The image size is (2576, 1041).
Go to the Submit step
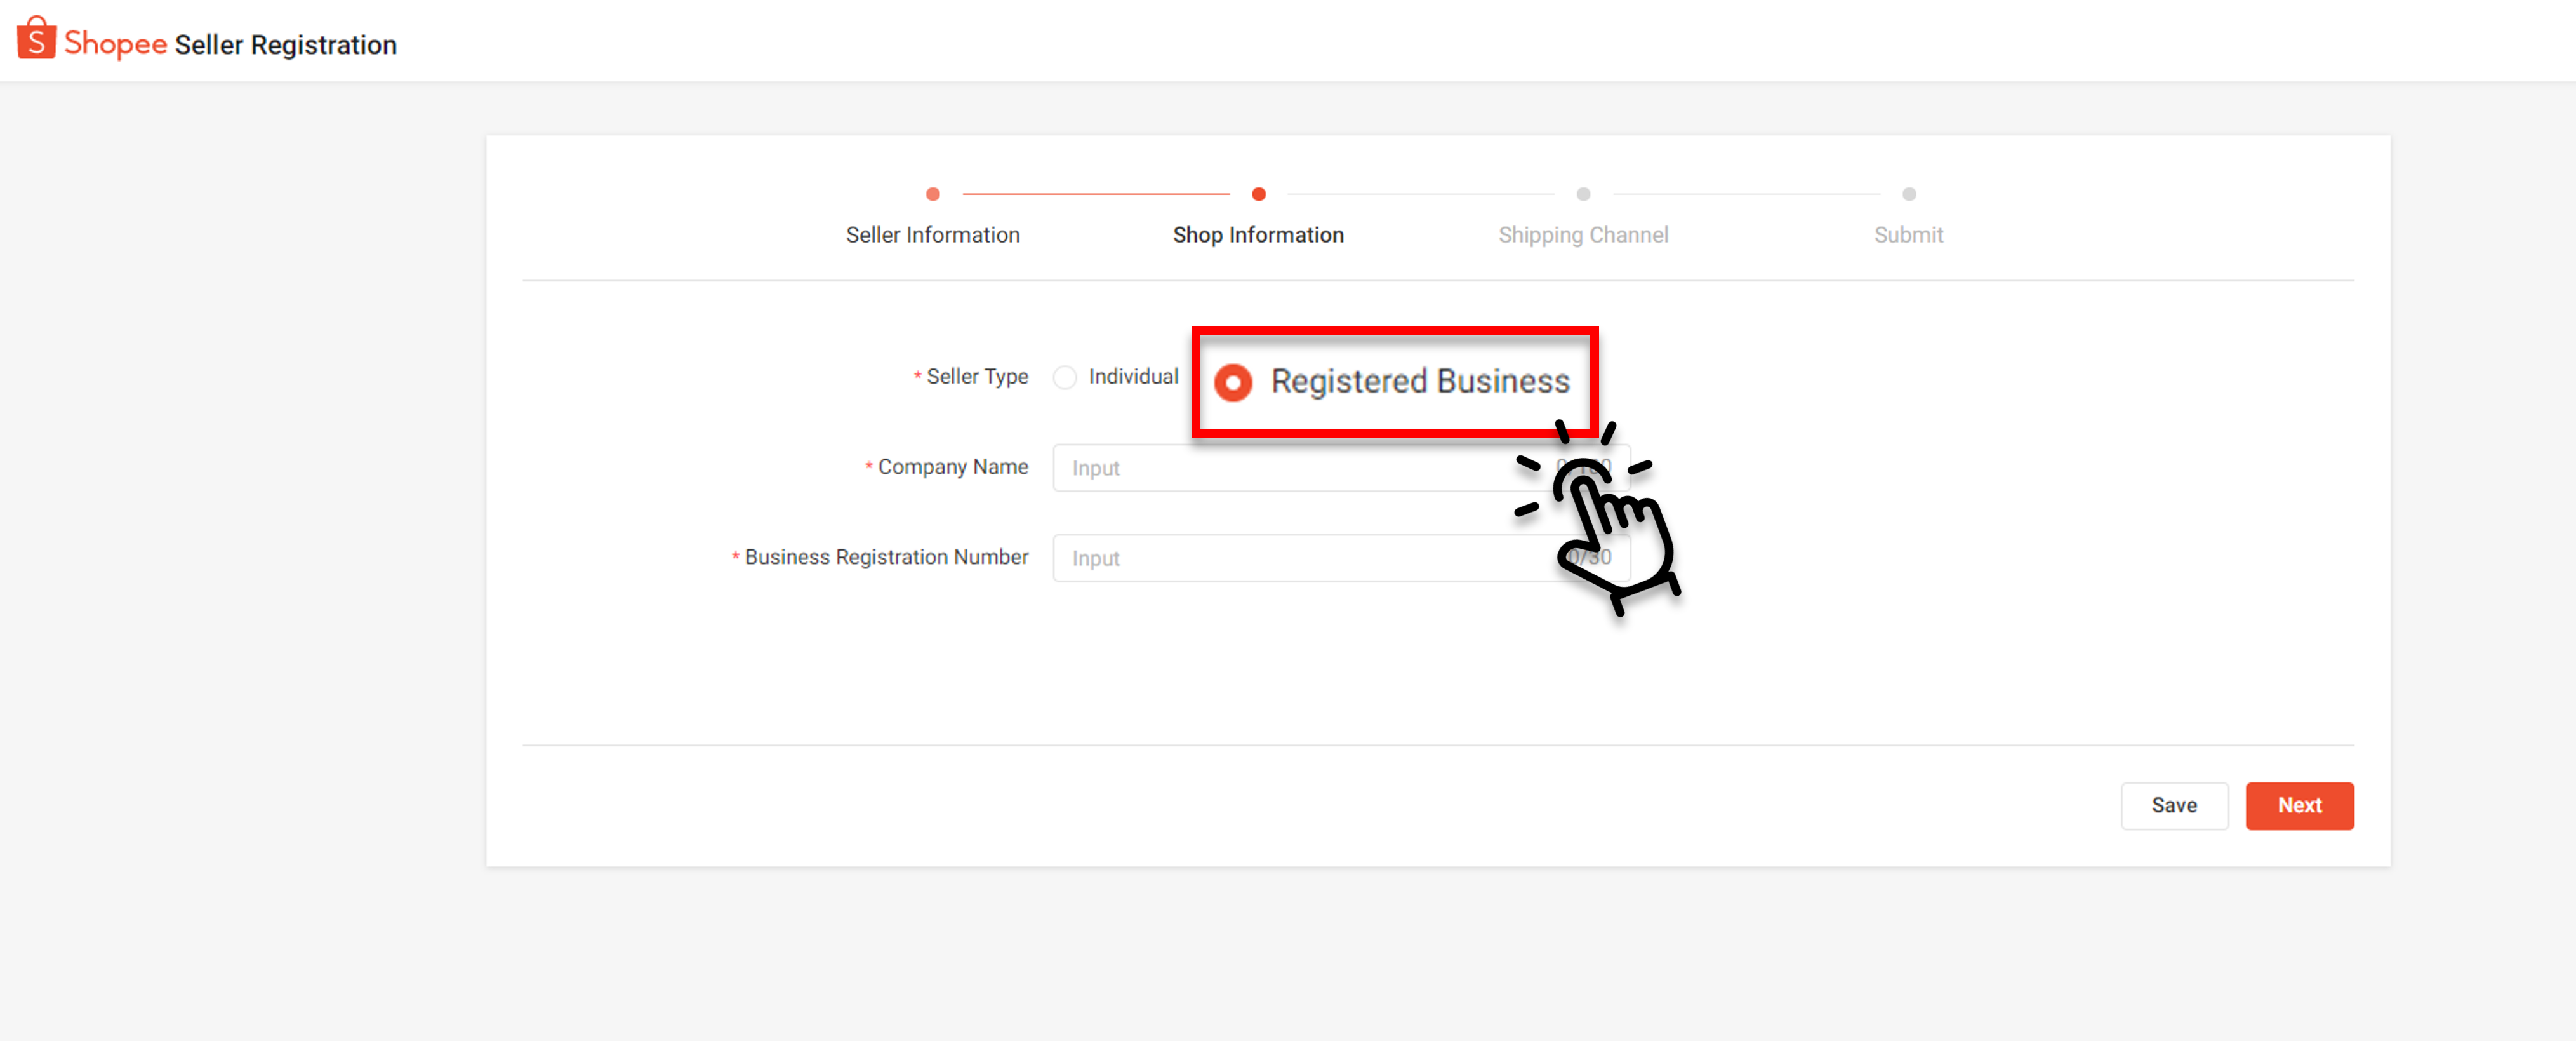(x=1909, y=234)
